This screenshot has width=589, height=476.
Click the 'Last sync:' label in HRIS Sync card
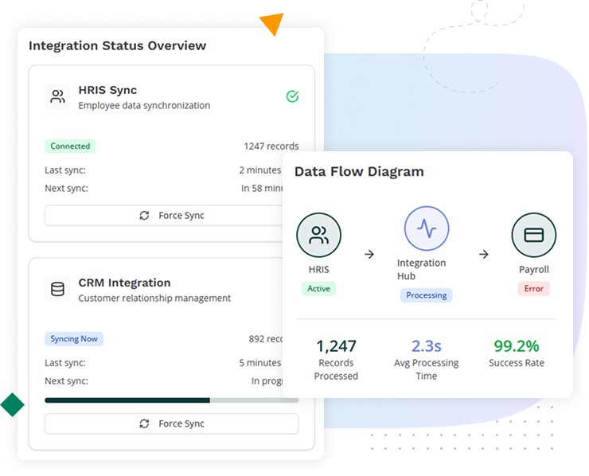[x=65, y=170]
